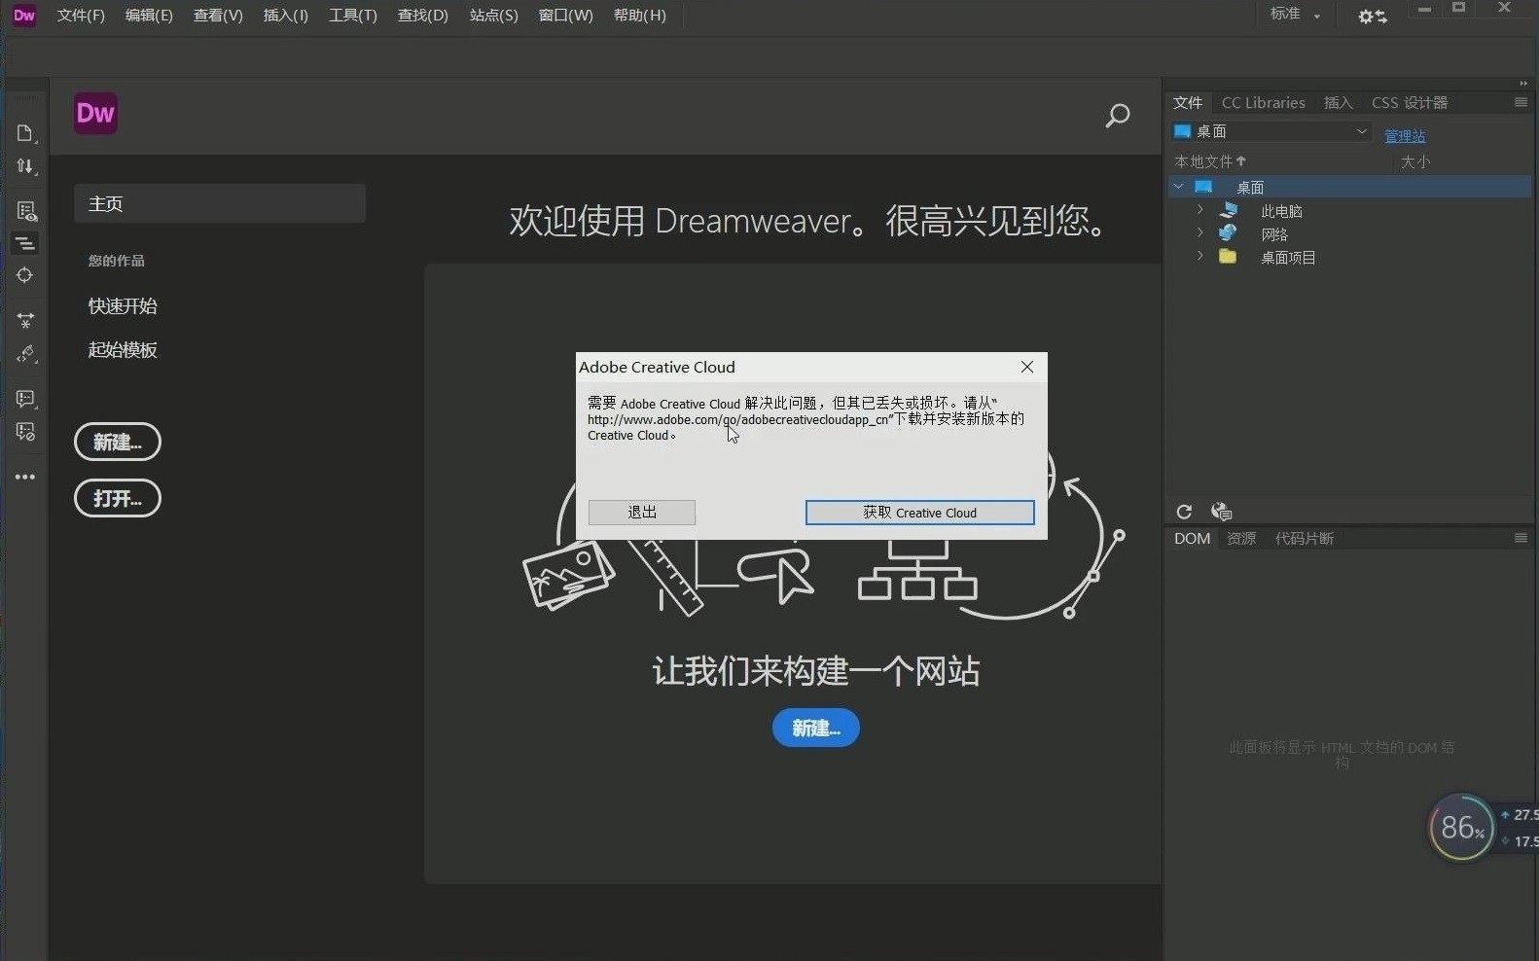Switch to the 代码片断 tab
This screenshot has width=1539, height=961.
1304,539
